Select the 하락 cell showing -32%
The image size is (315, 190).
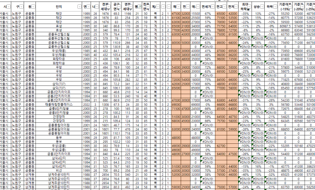pos(271,174)
